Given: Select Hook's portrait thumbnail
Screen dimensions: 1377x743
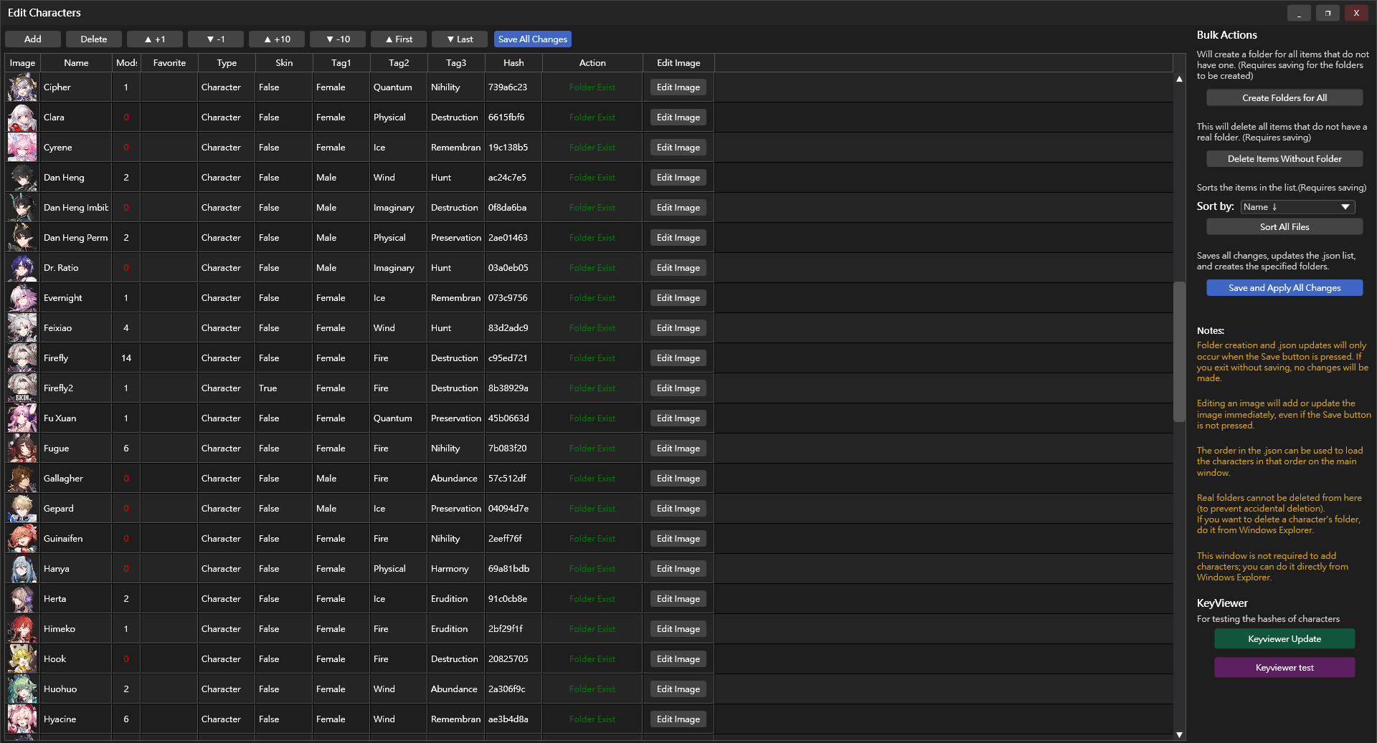Looking at the screenshot, I should [22, 659].
